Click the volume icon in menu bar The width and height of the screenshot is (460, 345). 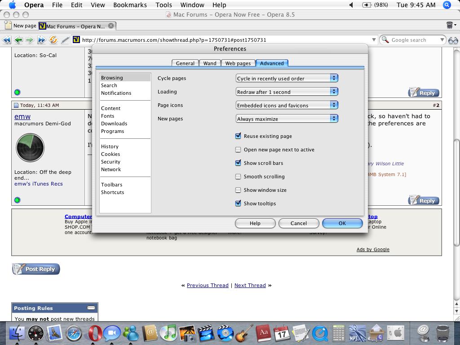(x=351, y=4)
